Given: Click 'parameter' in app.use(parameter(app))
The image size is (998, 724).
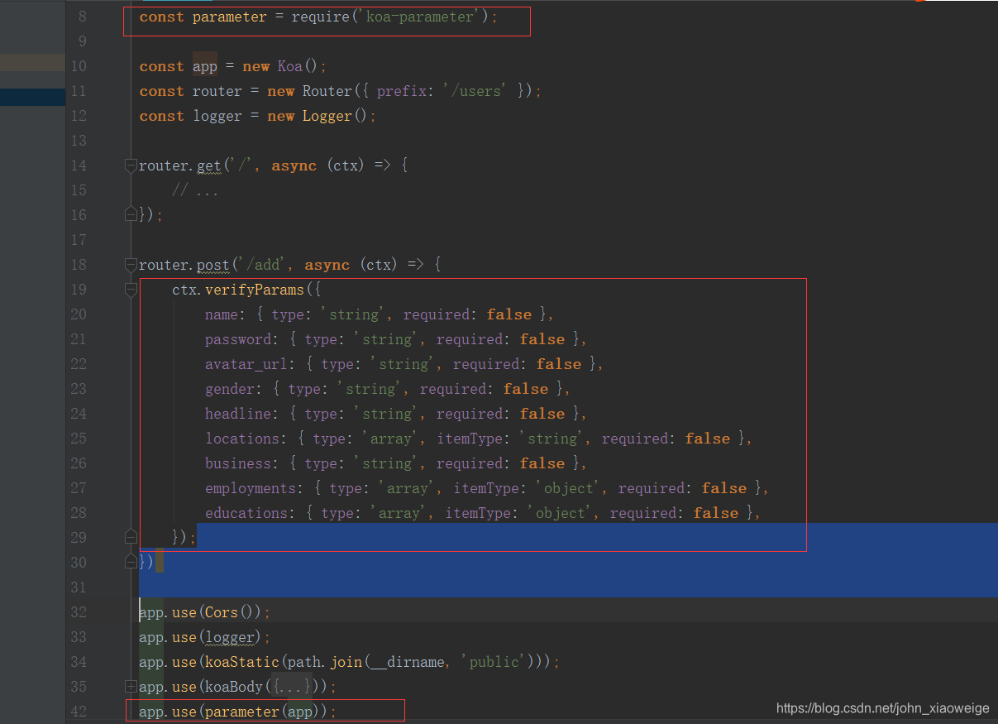Looking at the screenshot, I should click(x=241, y=712).
